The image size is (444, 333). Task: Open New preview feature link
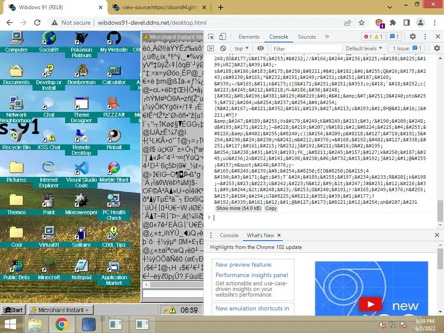coord(244,265)
